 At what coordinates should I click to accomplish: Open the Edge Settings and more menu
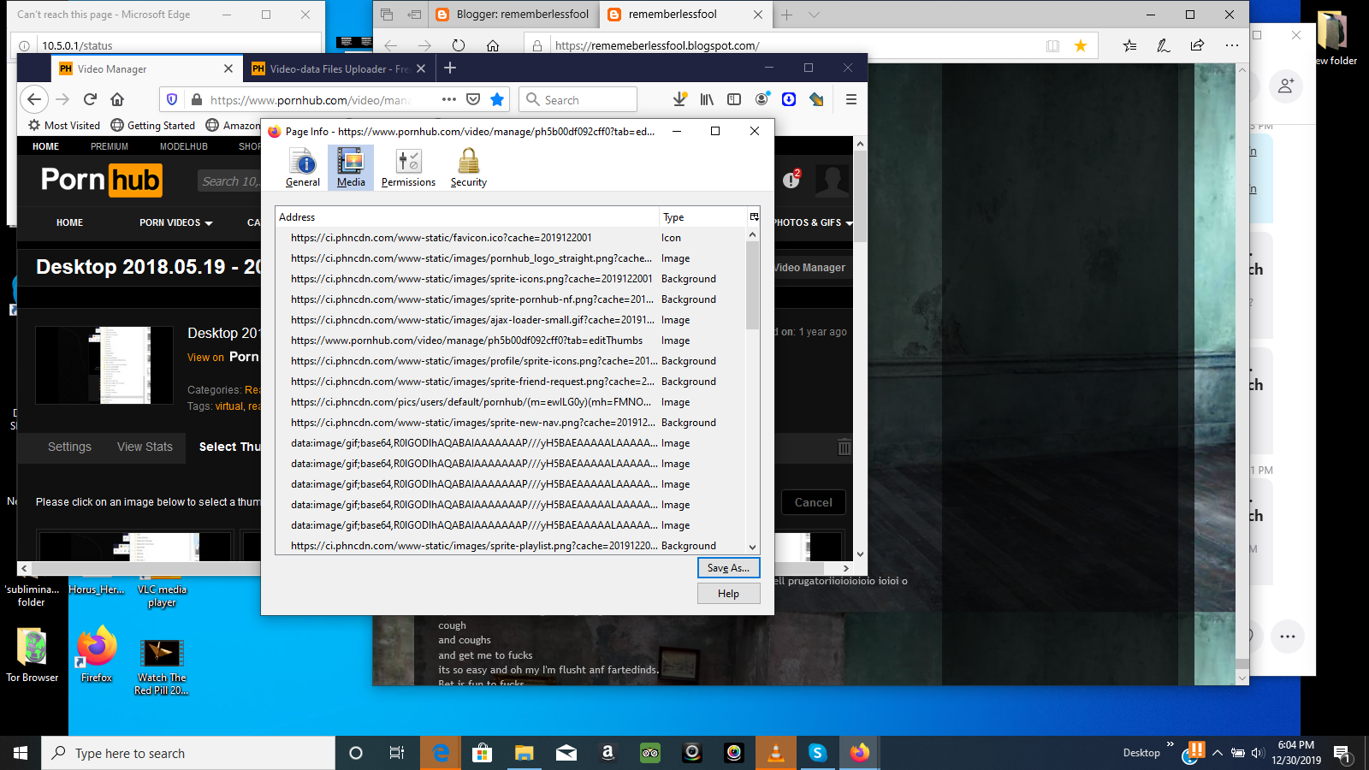tap(1231, 45)
